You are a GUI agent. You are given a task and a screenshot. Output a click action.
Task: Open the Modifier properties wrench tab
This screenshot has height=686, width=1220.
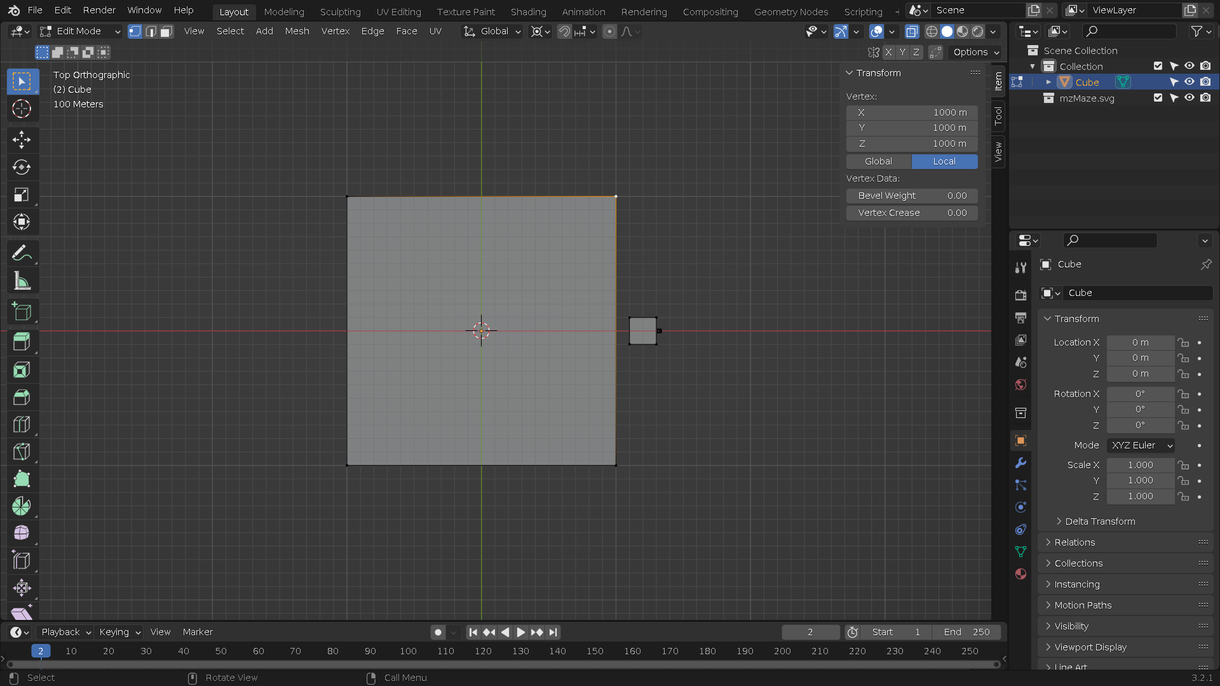(1020, 463)
